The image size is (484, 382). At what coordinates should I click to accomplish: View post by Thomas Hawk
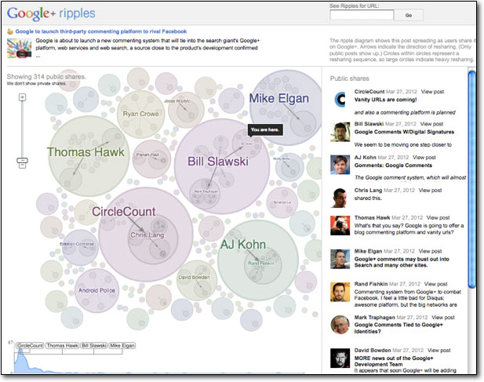point(438,217)
